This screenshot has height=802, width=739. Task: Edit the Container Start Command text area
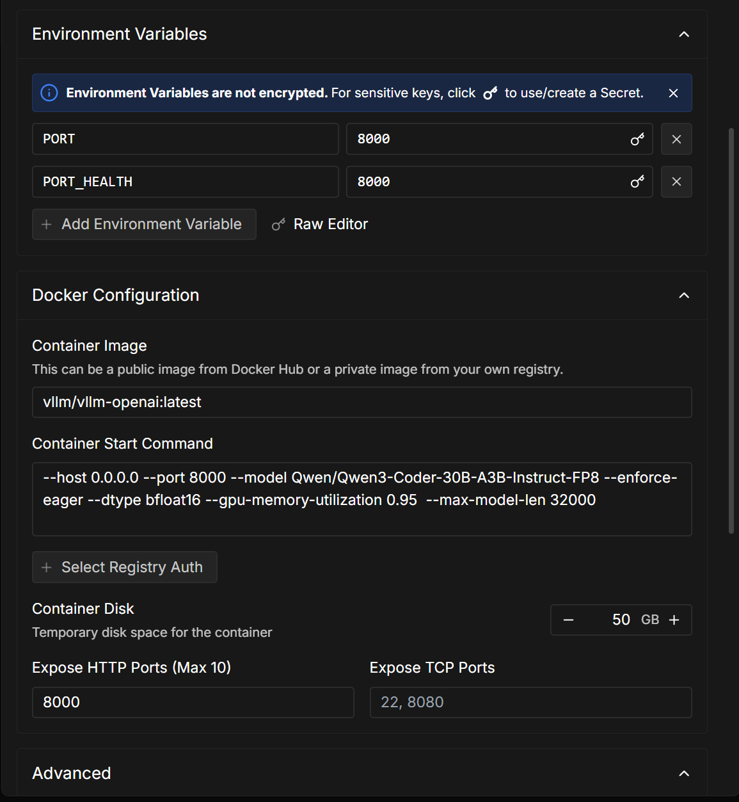[x=362, y=499]
